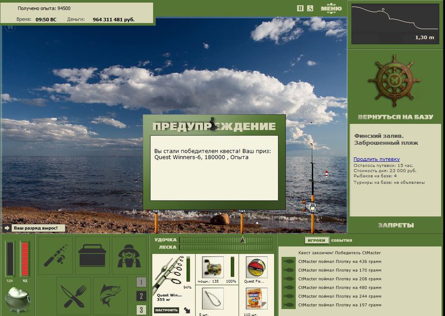The image size is (445, 316).
Task: Click the ПРЕДУПРЕЖДЕНИЕ dialog title
Action: 214,126
